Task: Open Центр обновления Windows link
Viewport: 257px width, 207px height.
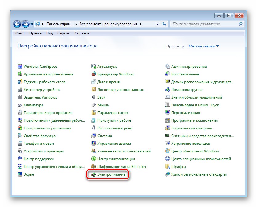Action: [195, 151]
